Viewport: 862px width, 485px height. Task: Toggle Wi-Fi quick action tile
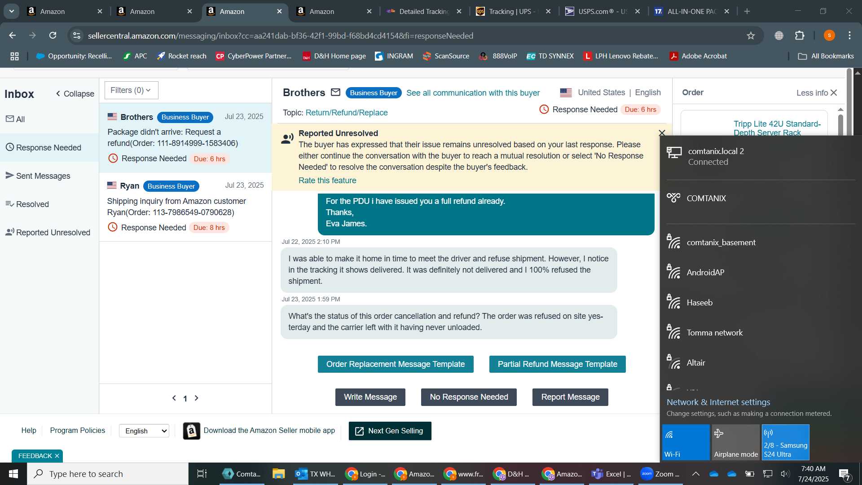tap(686, 442)
